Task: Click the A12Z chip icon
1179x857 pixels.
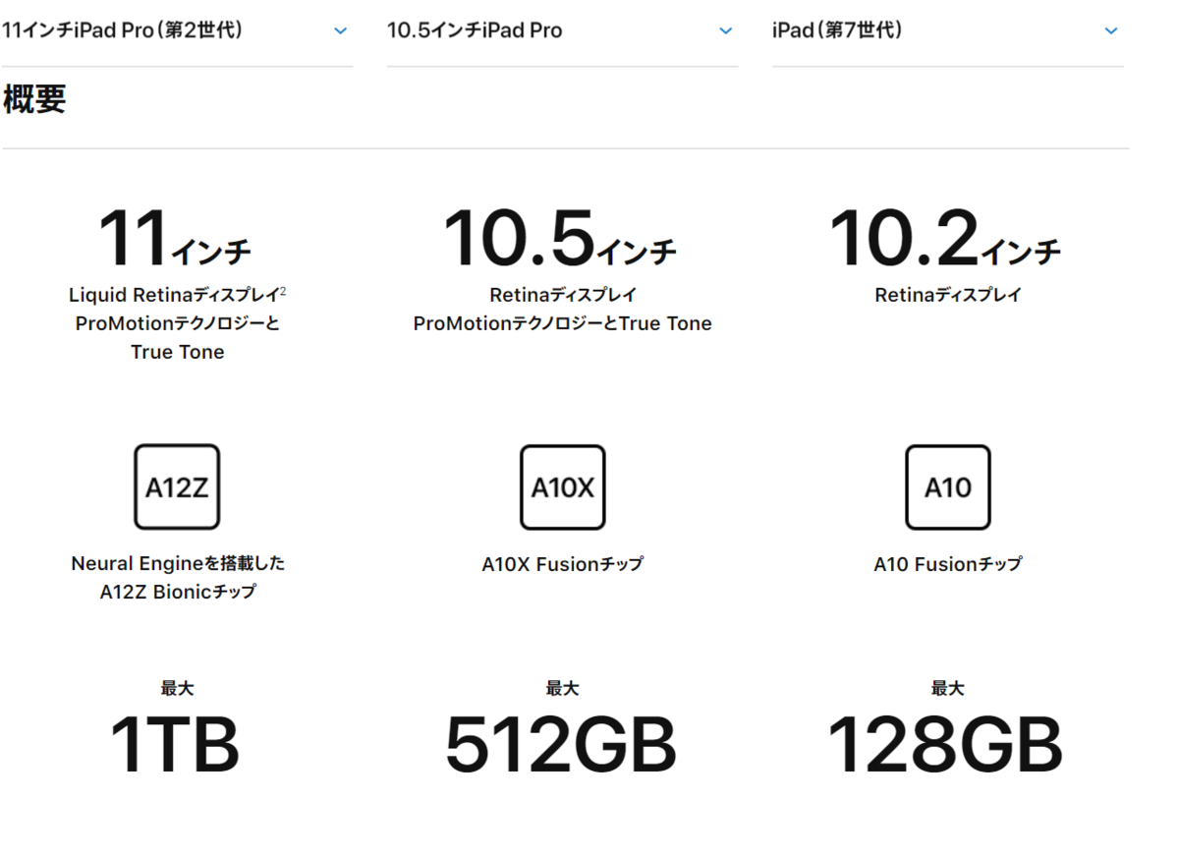Action: [177, 487]
